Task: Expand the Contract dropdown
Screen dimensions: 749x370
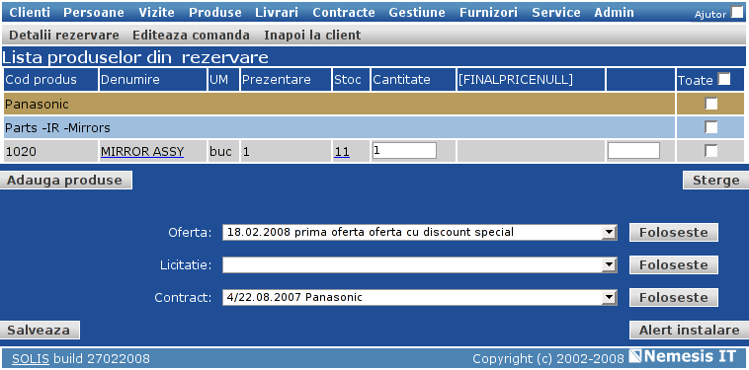Action: [x=608, y=298]
